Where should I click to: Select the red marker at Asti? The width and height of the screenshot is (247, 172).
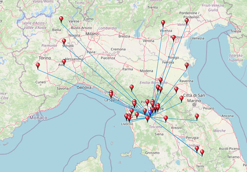pyautogui.click(x=64, y=62)
